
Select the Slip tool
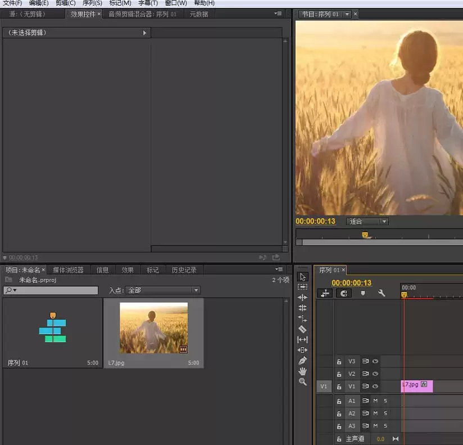[x=302, y=340]
